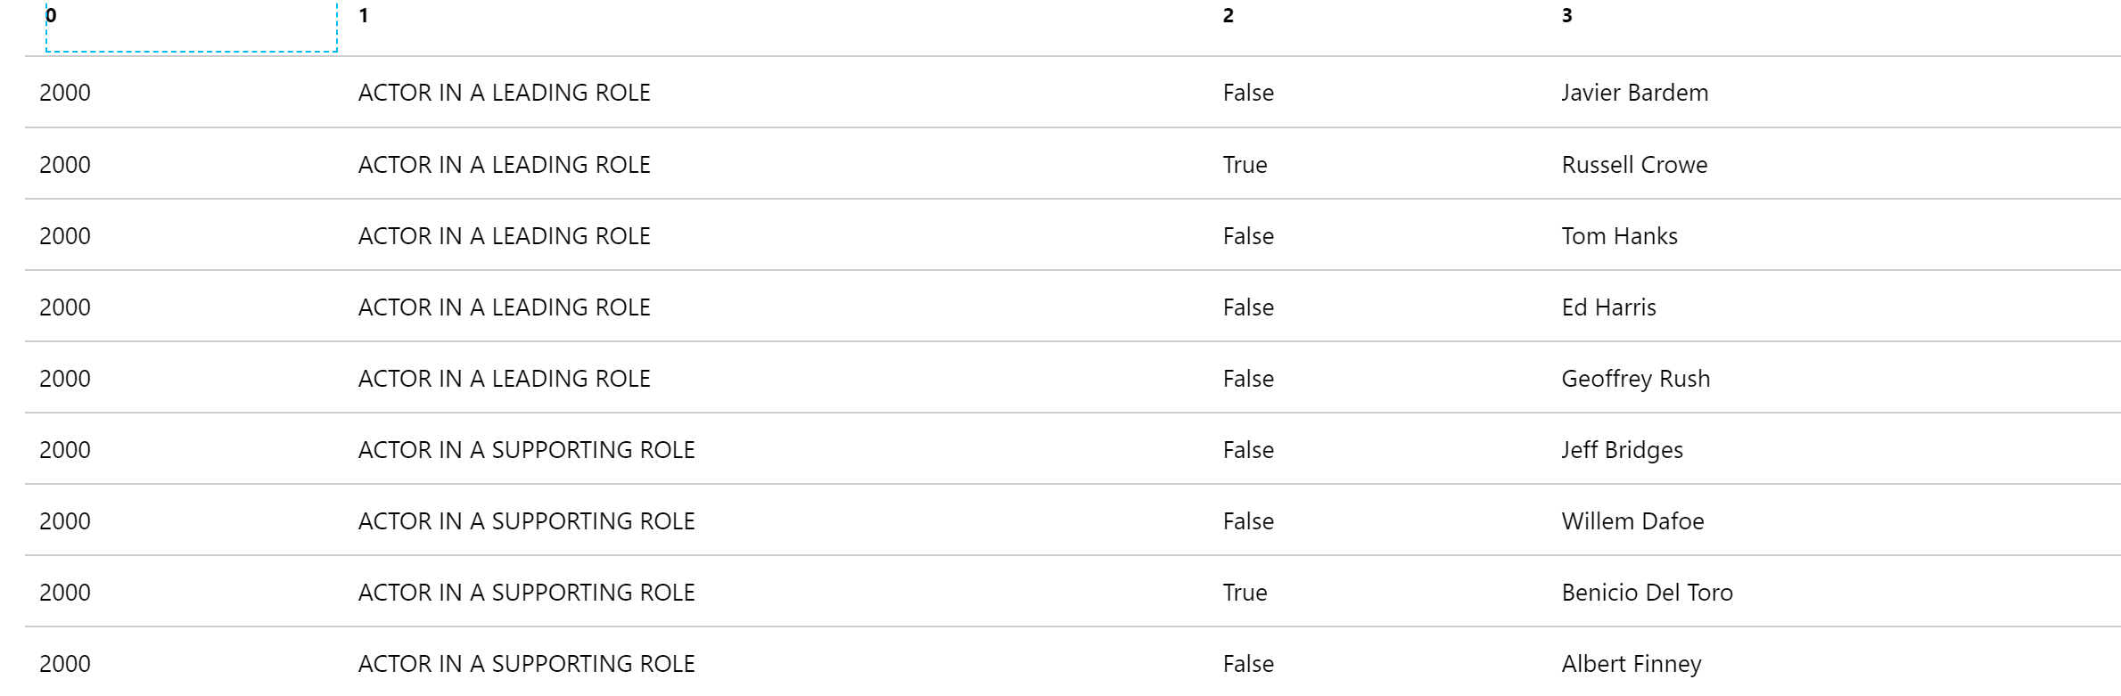
Task: Select the supporting role category in Jeff Bridges's row
Action: pyautogui.click(x=526, y=450)
